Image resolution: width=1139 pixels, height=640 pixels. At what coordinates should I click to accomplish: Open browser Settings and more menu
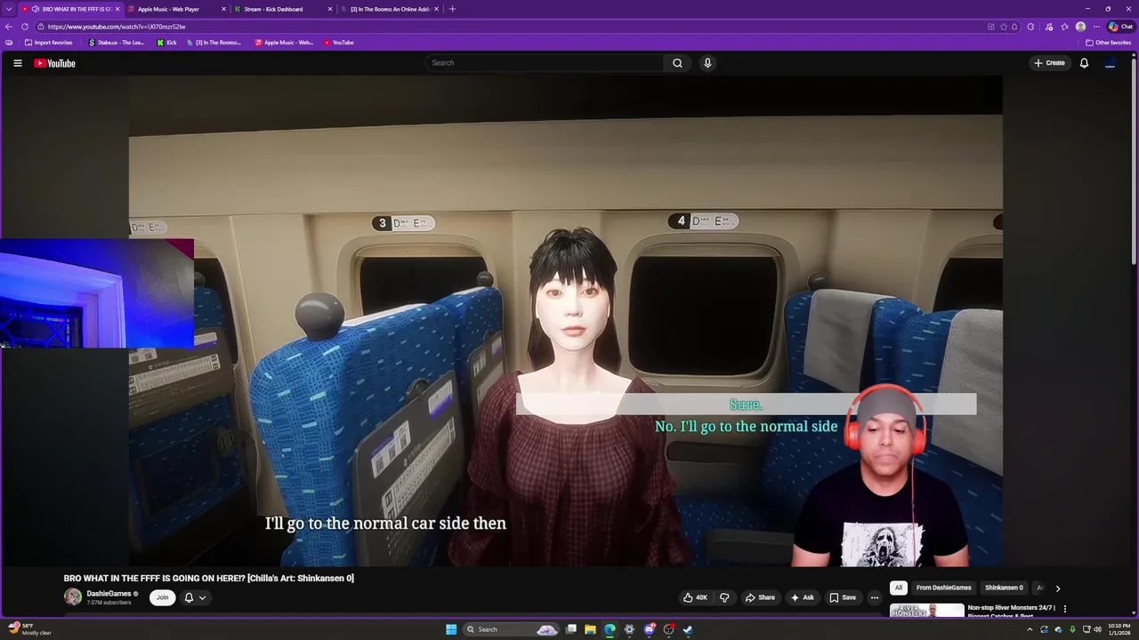coord(1096,27)
